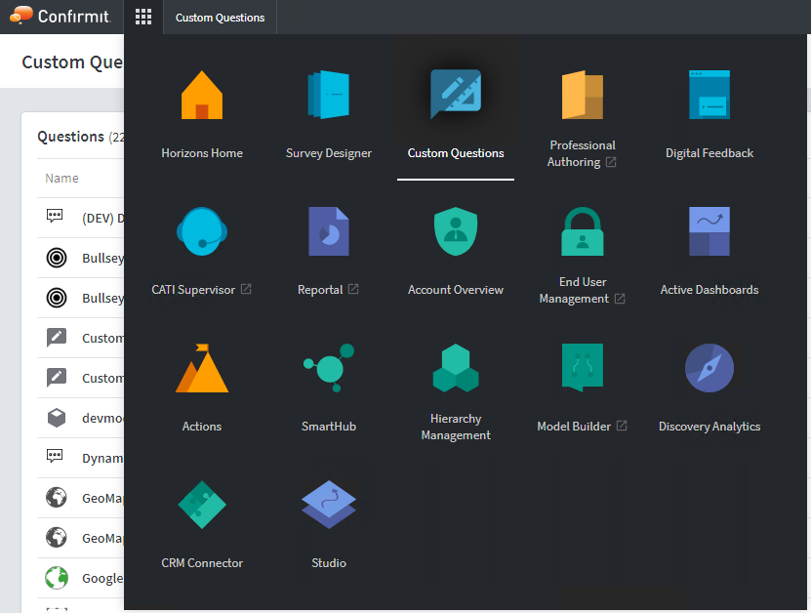Screen dimensions: 811x613
Task: Click the Account Overview label
Action: coord(456,290)
